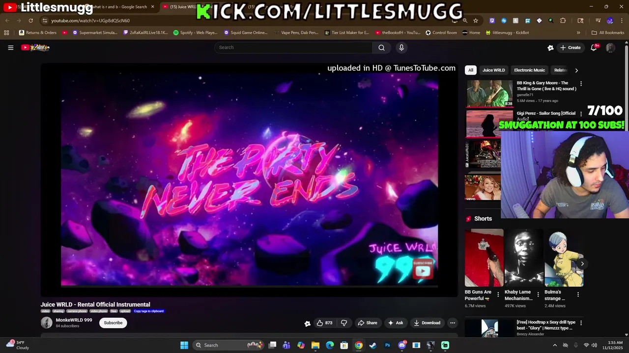View site information icon in address bar
Screen dimensions: 629x353
(x=45, y=21)
